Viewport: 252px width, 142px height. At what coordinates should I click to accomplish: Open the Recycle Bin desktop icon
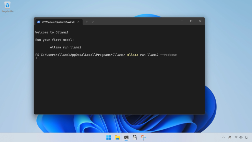pyautogui.click(x=7, y=7)
